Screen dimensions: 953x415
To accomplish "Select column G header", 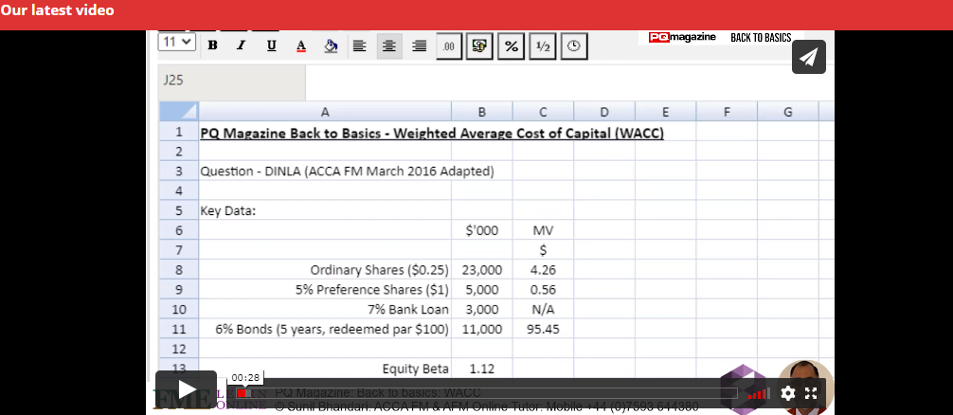I will click(787, 112).
